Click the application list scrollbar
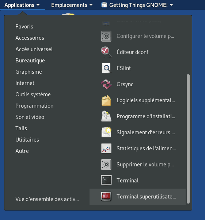This screenshot has width=205, height=220. [x=188, y=139]
